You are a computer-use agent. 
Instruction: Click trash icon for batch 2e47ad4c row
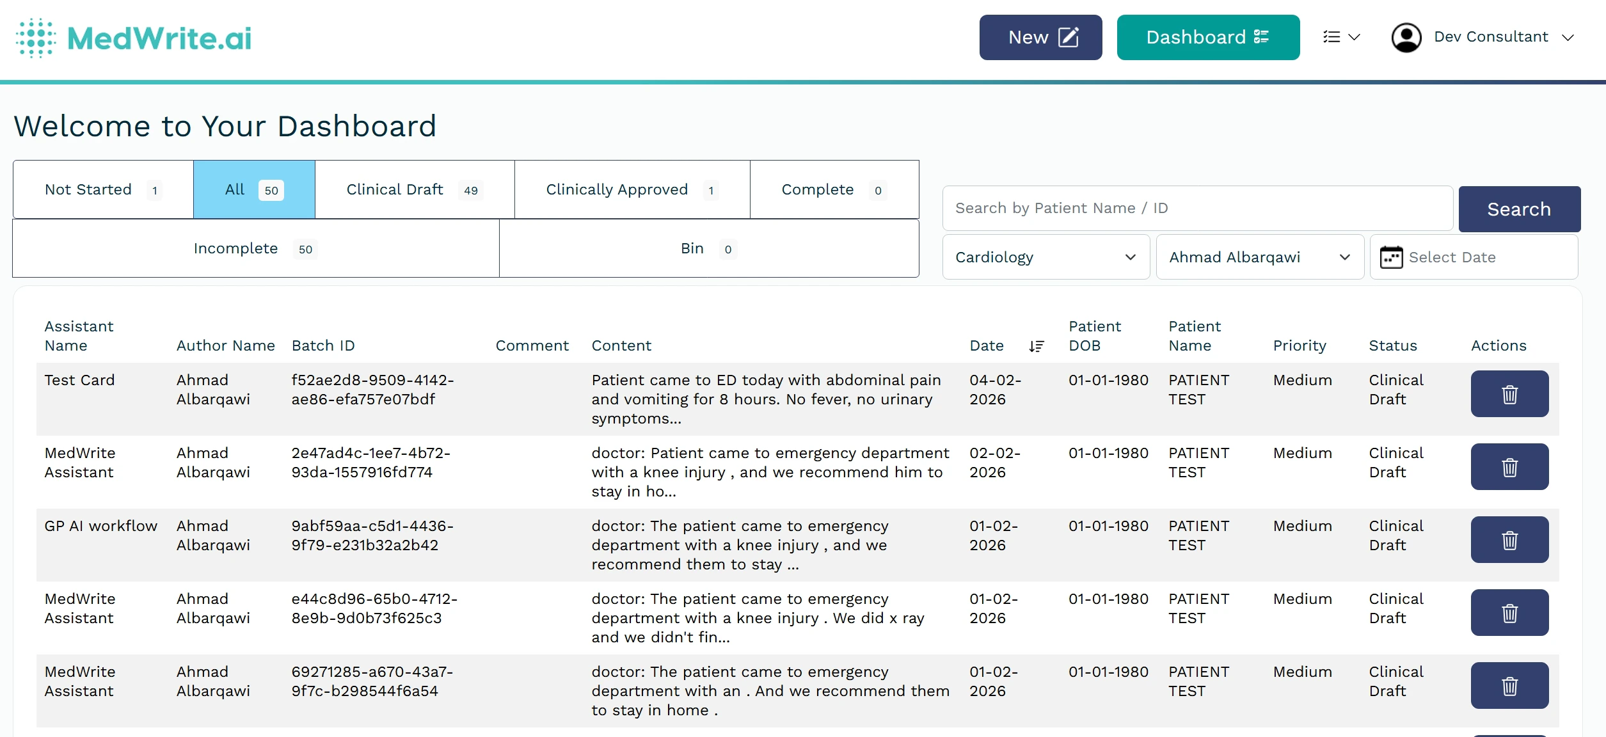pyautogui.click(x=1509, y=467)
